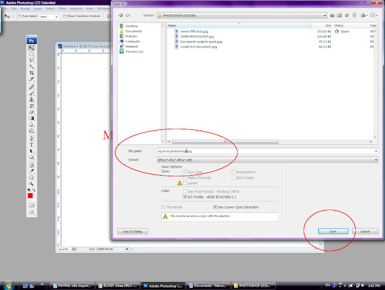The width and height of the screenshot is (385, 290).
Task: Select the Ellipse shape tool
Action: [x=31, y=158]
